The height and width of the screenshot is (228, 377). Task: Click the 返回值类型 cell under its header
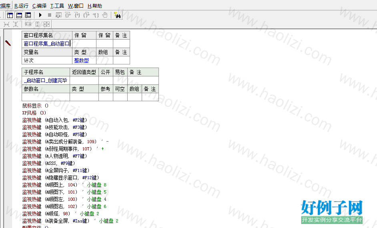click(x=84, y=80)
